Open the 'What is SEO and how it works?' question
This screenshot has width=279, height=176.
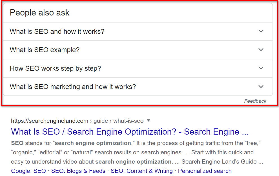[57, 32]
